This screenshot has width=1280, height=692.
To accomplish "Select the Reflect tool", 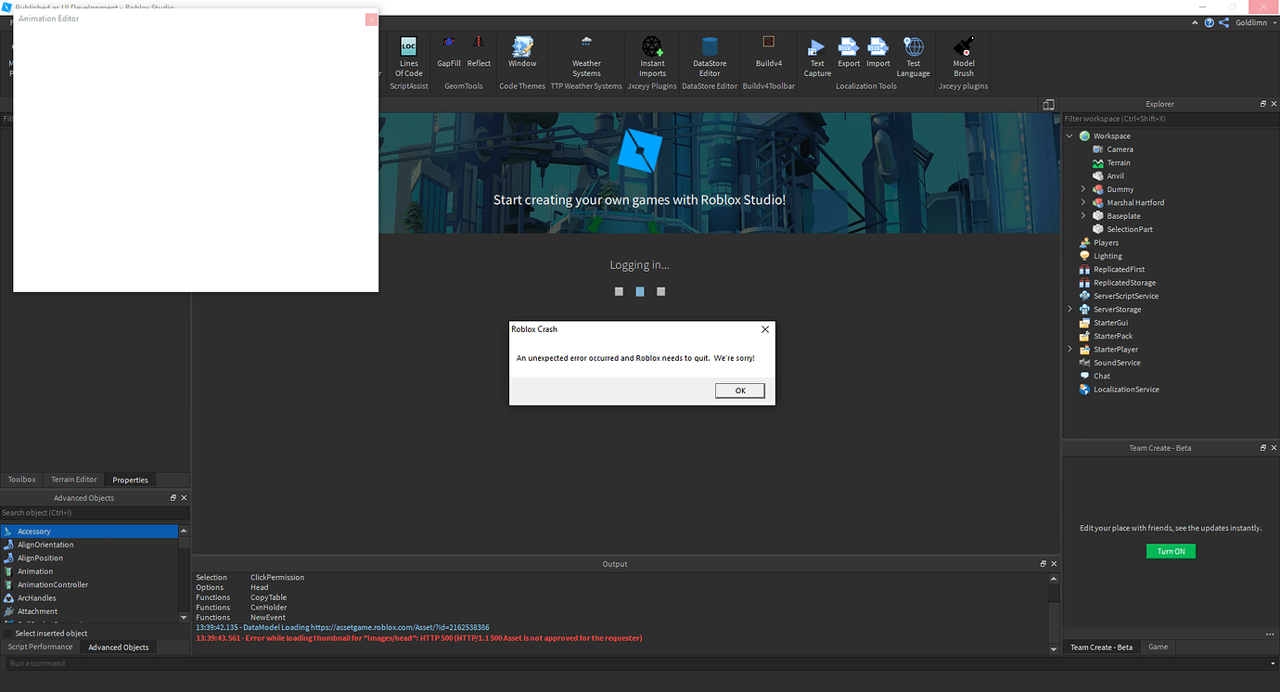I will point(479,52).
